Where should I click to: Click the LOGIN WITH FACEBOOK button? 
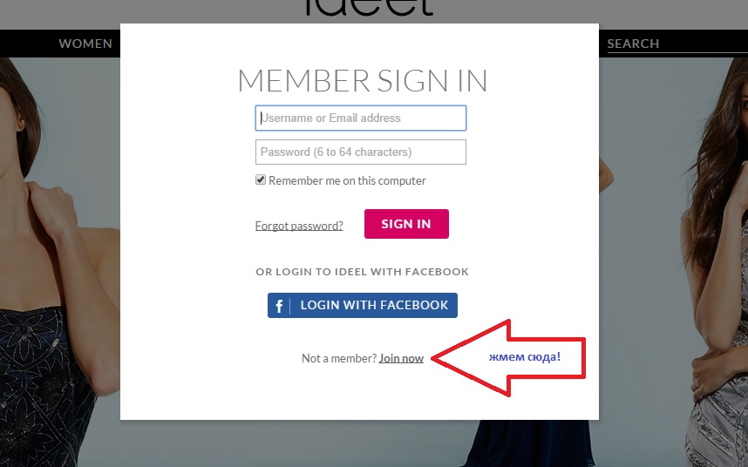363,306
